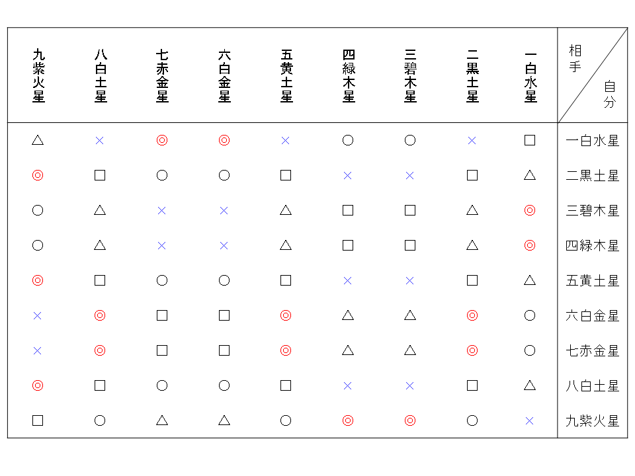Click the 九紫火星 column header
The width and height of the screenshot is (635, 476).
[38, 75]
